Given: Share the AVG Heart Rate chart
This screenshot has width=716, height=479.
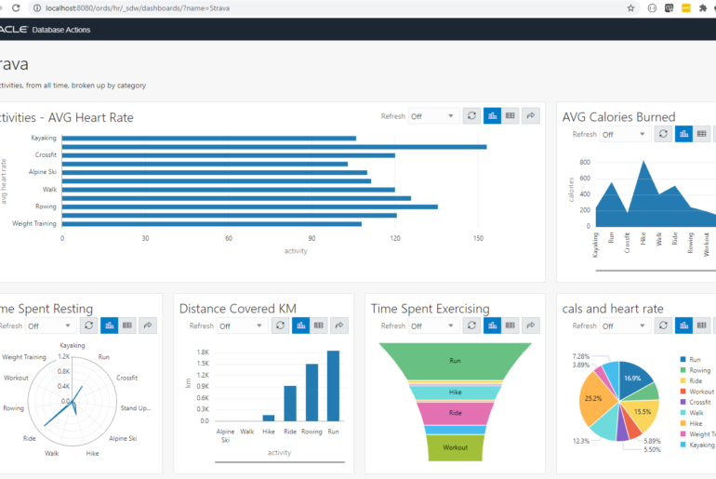Looking at the screenshot, I should tap(531, 116).
